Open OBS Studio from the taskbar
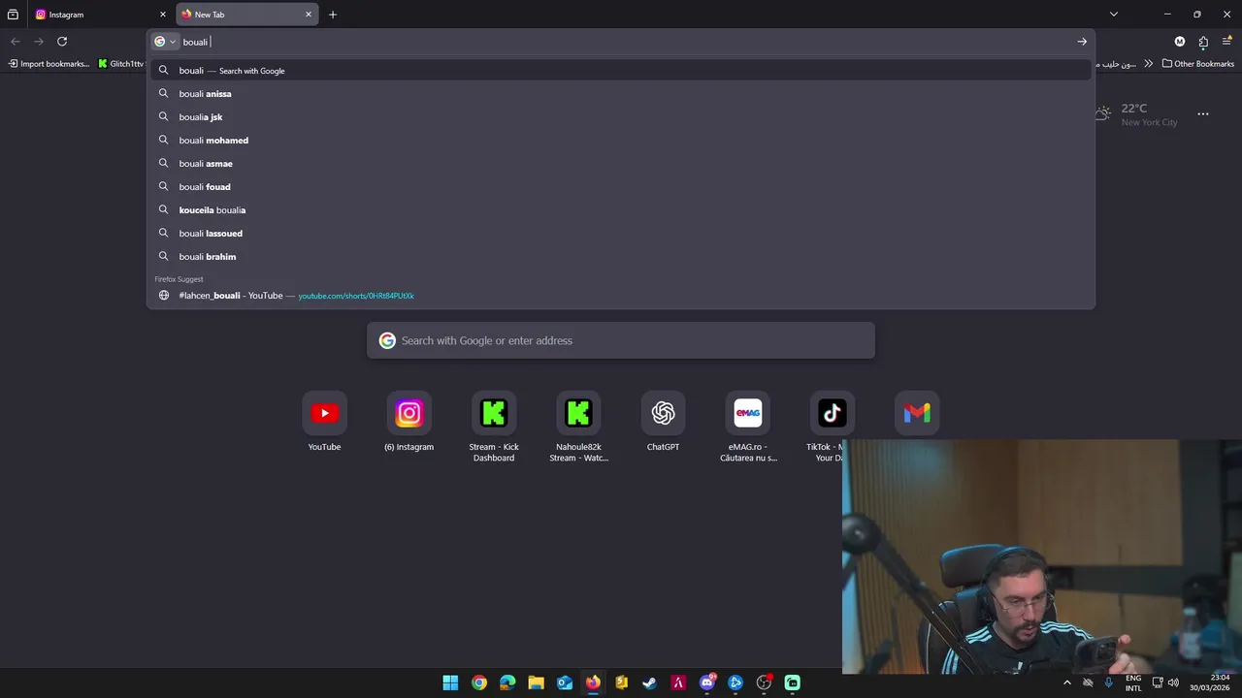Screen dimensions: 1242x698 click(x=764, y=682)
